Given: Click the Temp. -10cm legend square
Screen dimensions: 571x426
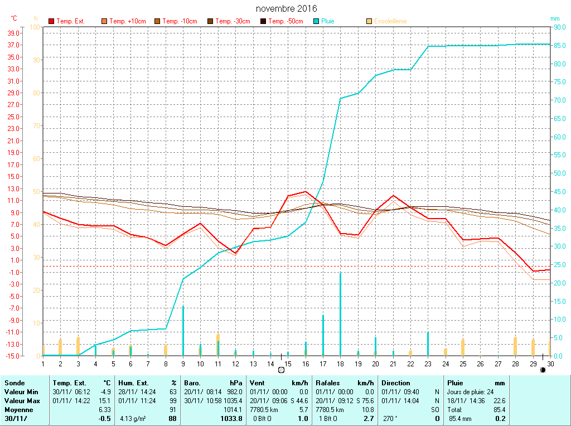Looking at the screenshot, I should [157, 22].
